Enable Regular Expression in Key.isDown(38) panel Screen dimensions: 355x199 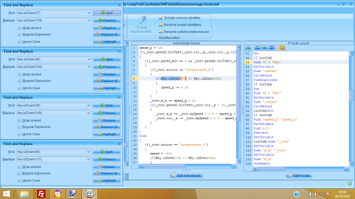[x=19, y=81]
